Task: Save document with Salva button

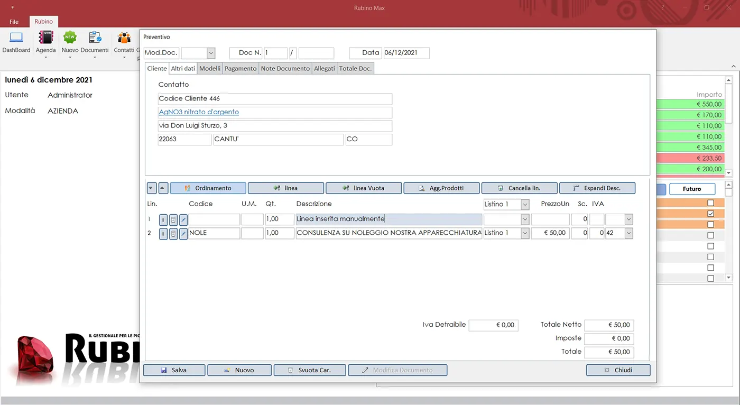Action: point(174,370)
